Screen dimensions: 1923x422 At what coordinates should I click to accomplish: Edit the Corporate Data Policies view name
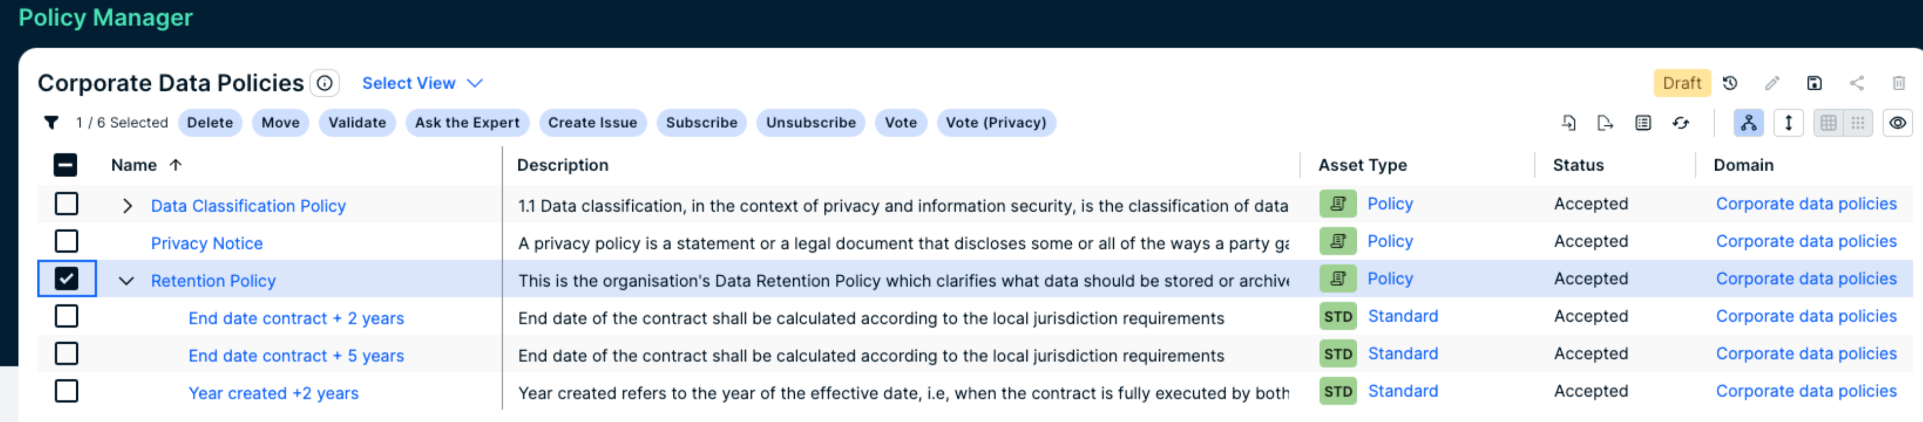(x=1773, y=82)
